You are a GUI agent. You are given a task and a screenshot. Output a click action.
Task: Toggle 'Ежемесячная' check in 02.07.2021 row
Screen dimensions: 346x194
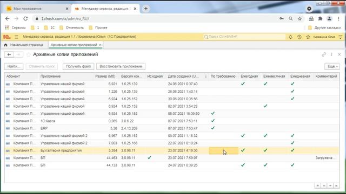[265, 106]
